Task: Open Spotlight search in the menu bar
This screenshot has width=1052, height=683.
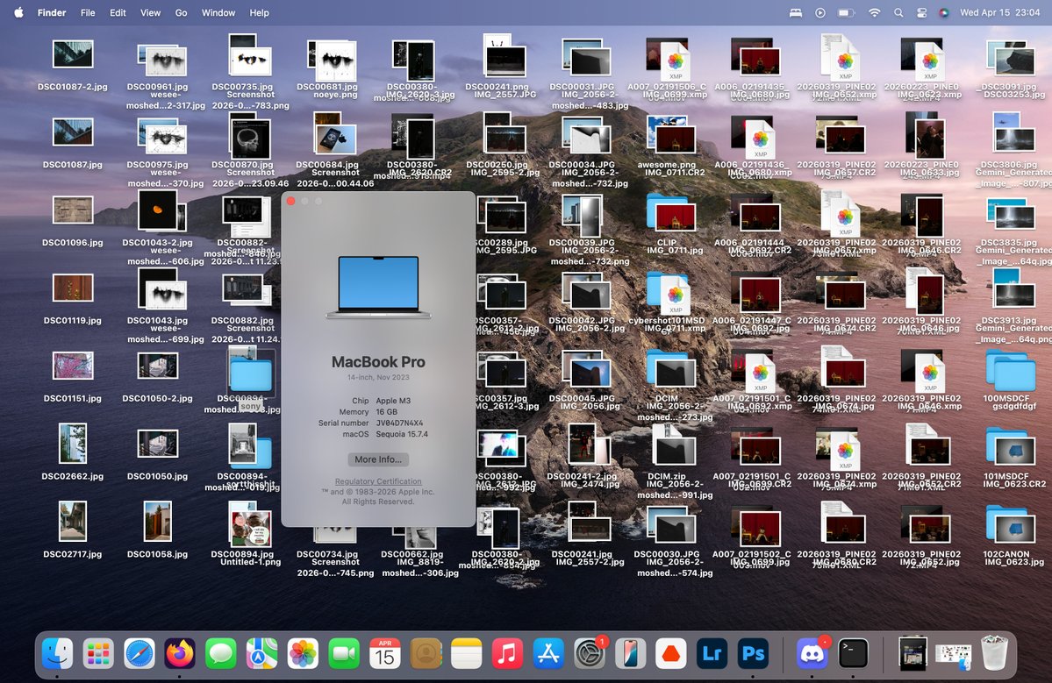Action: pyautogui.click(x=898, y=13)
